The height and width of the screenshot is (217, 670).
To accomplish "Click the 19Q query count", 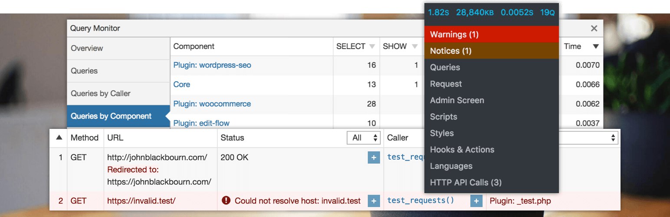I will point(547,13).
